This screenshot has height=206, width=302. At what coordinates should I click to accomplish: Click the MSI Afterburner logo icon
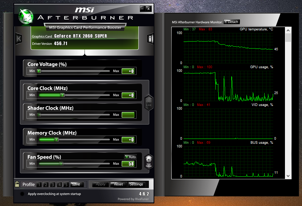(26, 17)
